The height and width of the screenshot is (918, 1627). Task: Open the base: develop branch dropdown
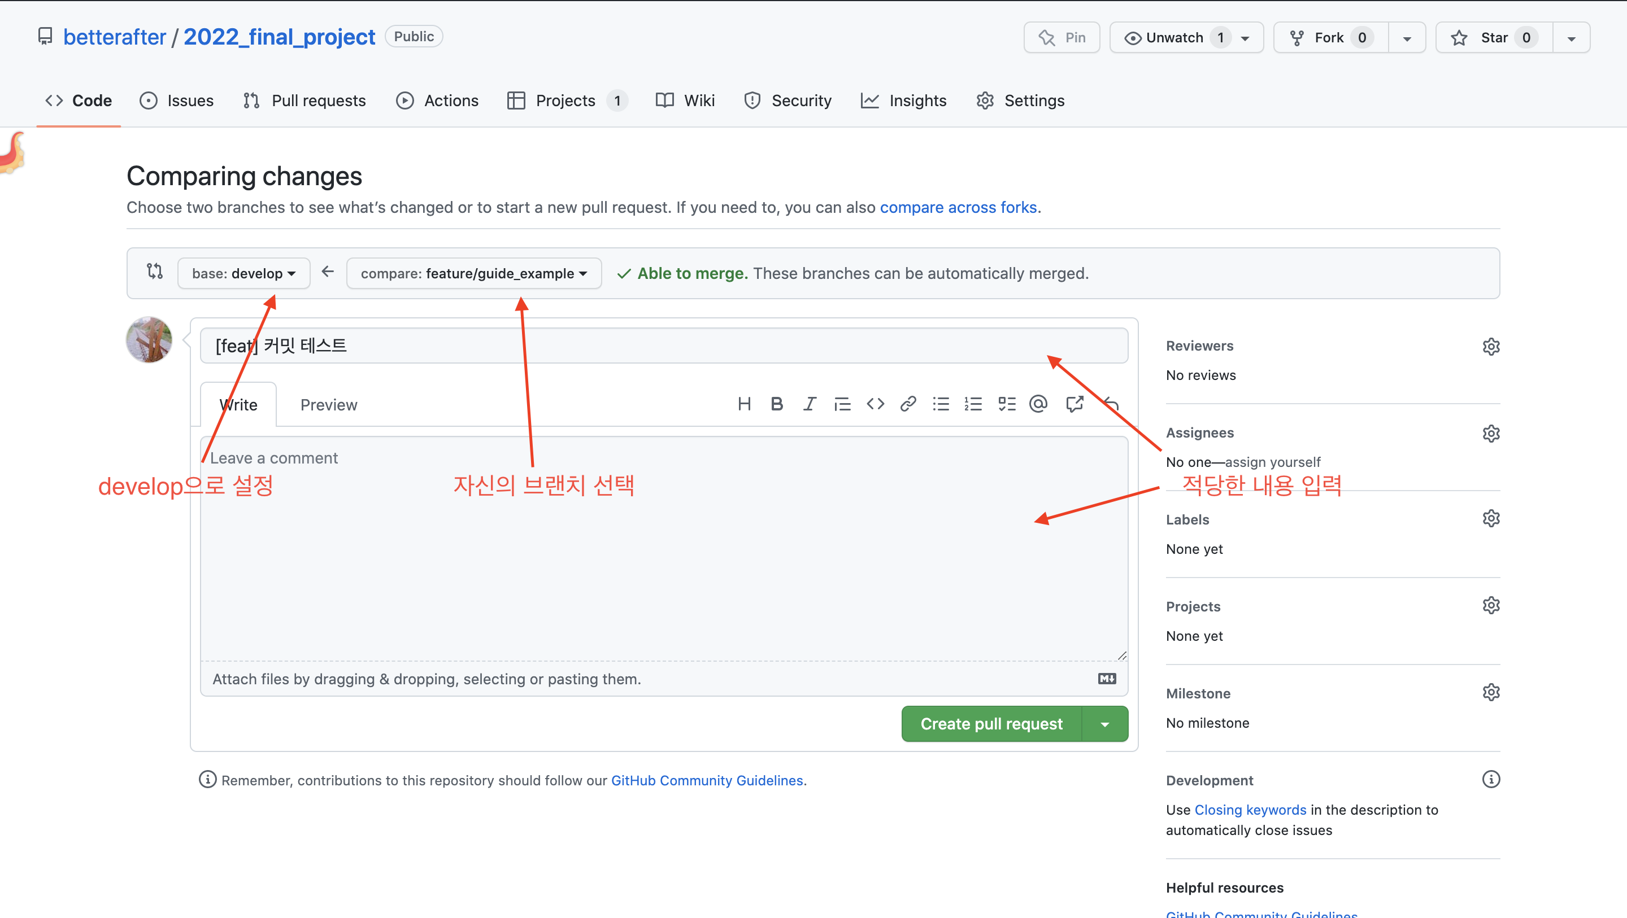(x=244, y=273)
